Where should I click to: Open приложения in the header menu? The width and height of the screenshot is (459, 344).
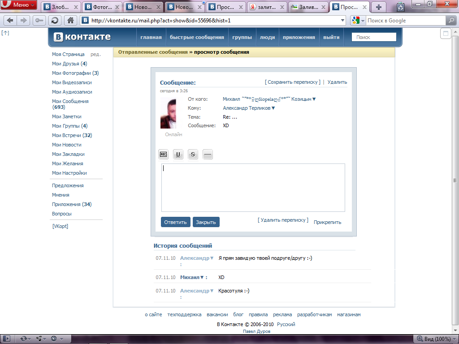click(299, 37)
